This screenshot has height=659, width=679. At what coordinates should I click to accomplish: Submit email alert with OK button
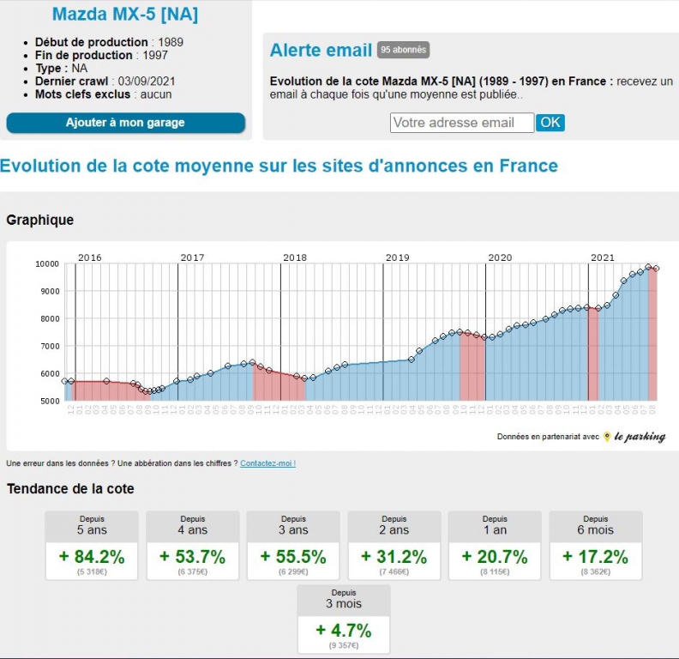click(x=550, y=123)
